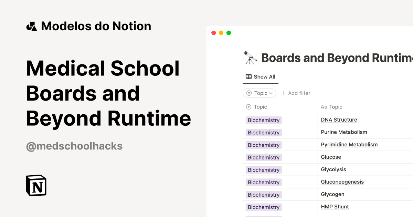Open the DNA Structure page link
Image resolution: width=413 pixels, height=217 pixels.
tap(339, 120)
